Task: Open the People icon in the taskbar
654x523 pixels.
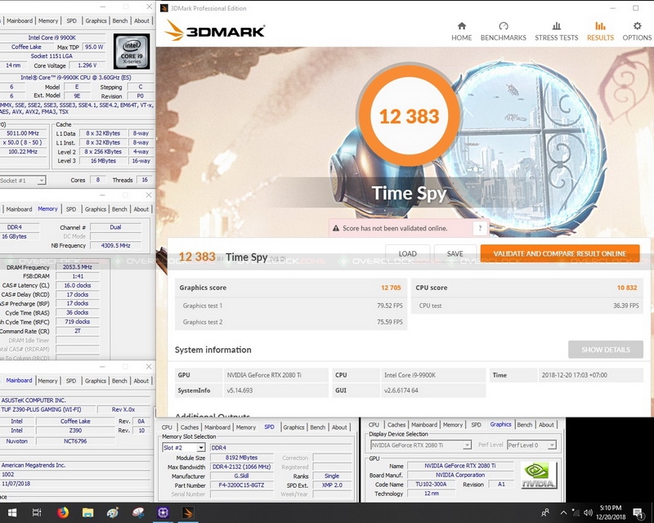Action: pyautogui.click(x=545, y=512)
